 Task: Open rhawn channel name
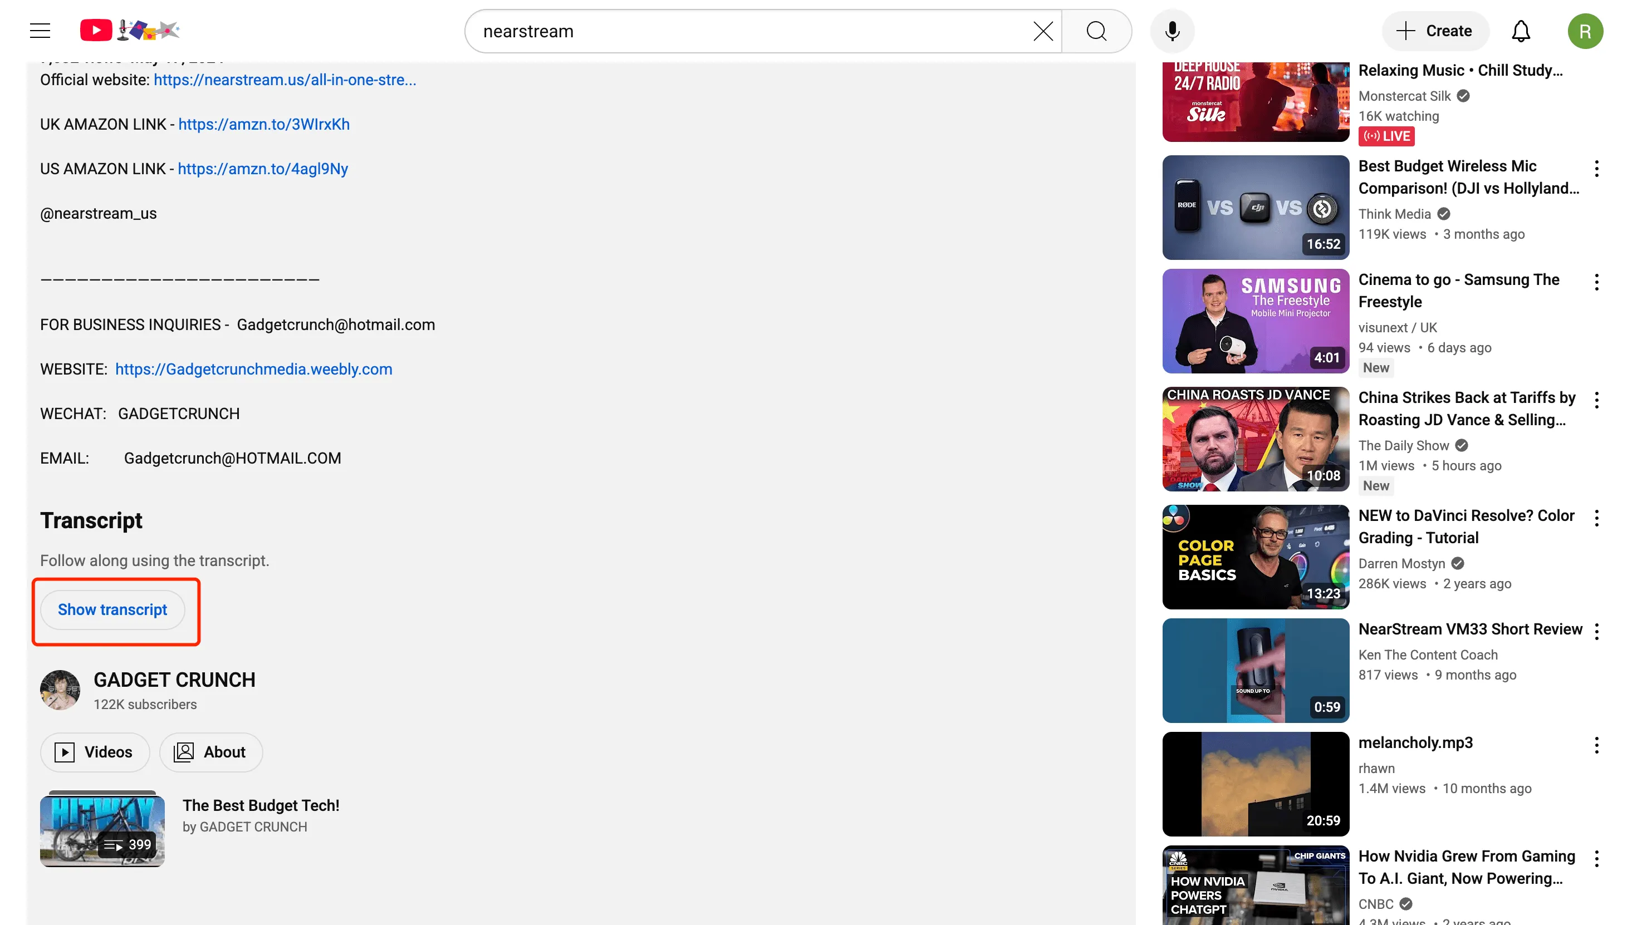pos(1376,769)
